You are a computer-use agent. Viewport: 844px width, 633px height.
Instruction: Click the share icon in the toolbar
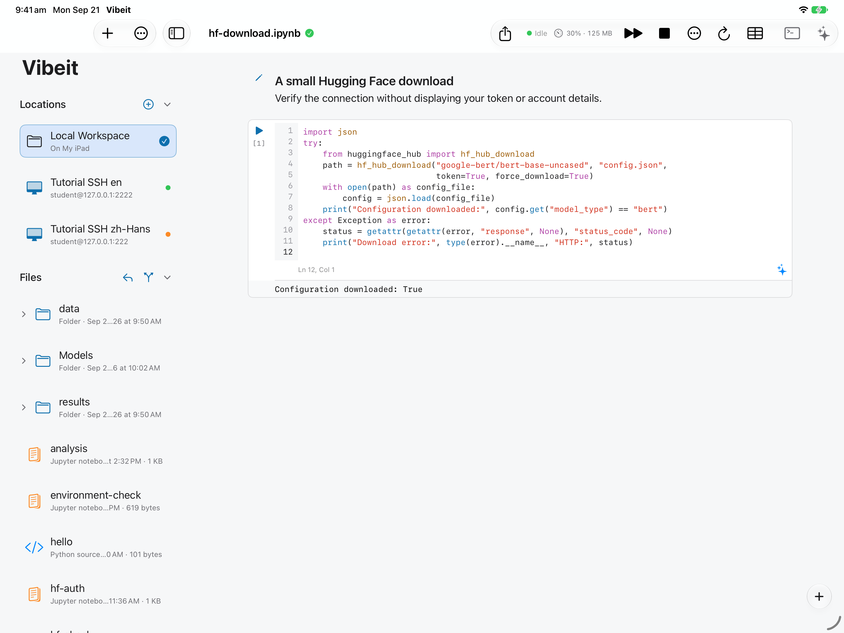(505, 33)
